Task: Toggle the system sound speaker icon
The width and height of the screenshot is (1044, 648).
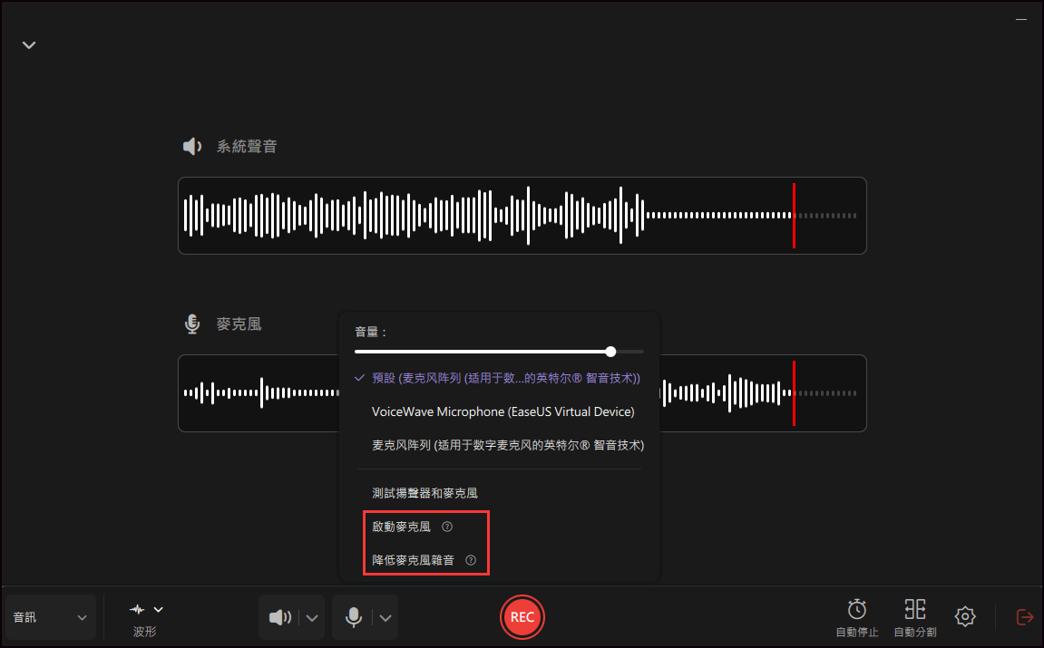Action: (279, 618)
